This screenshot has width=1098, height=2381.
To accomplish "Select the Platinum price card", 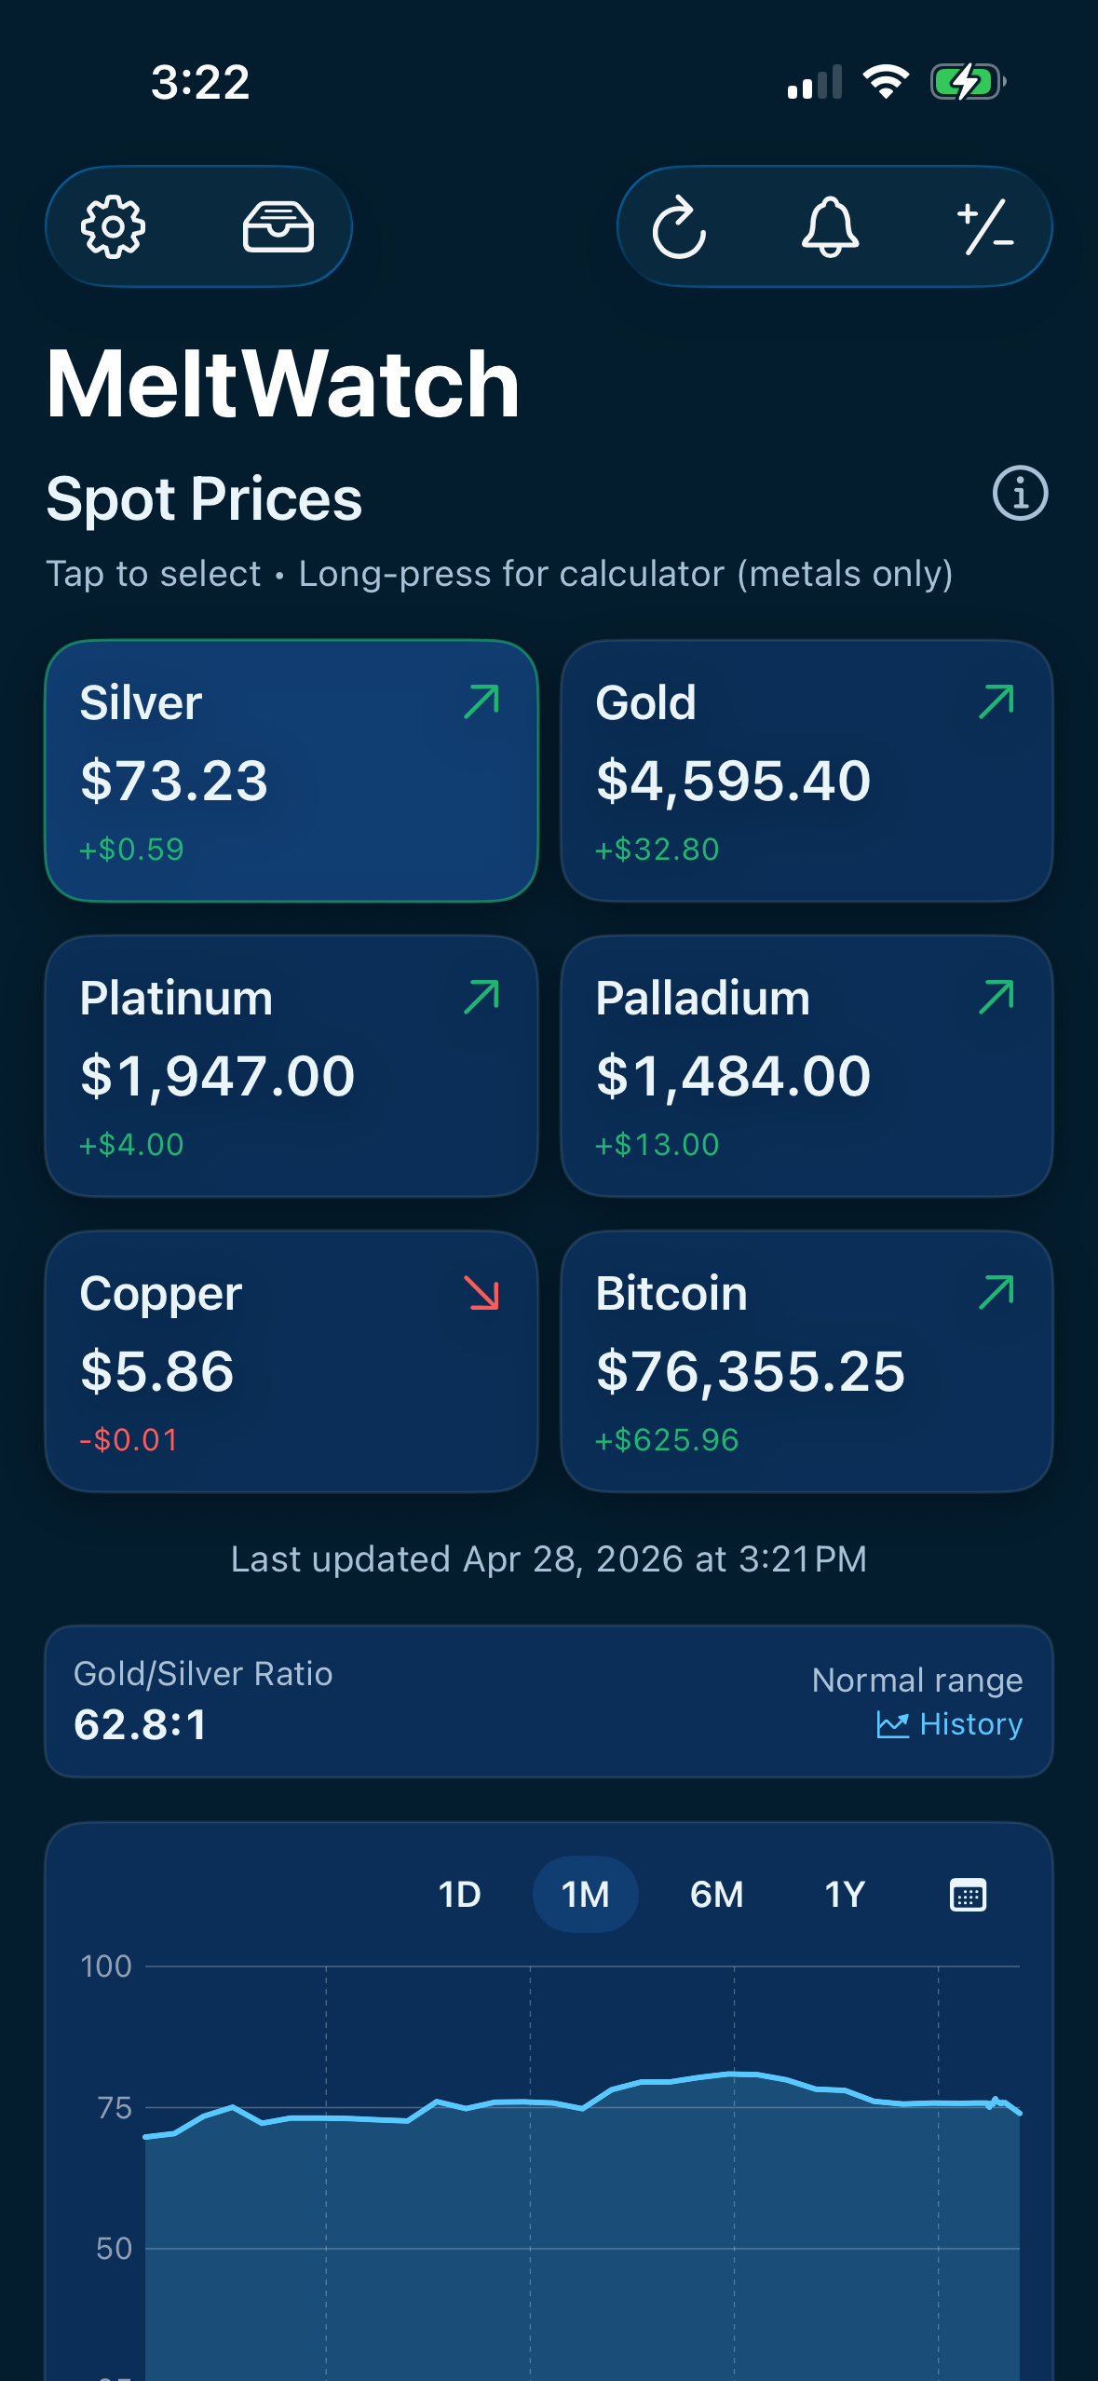I will (x=291, y=1066).
